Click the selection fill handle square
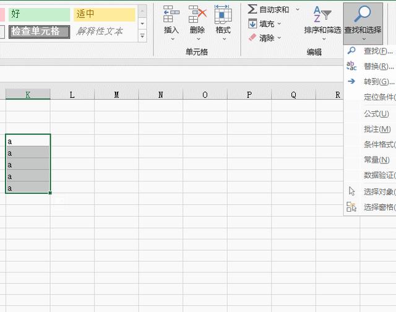The width and height of the screenshot is (396, 312). 50,193
